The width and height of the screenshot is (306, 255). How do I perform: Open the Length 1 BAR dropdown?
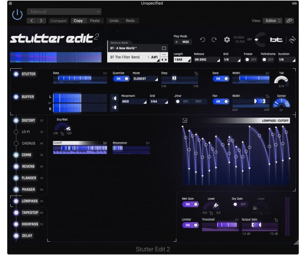click(182, 60)
